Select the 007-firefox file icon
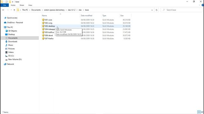 [43, 38]
